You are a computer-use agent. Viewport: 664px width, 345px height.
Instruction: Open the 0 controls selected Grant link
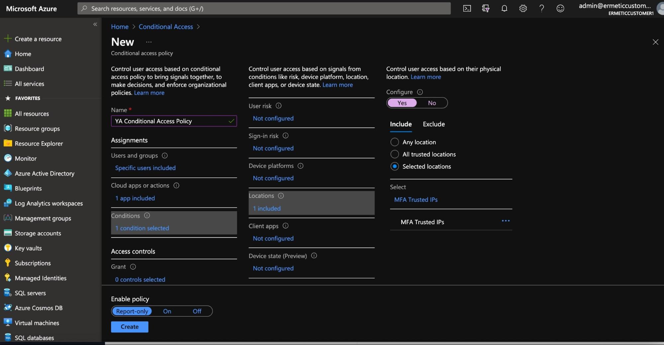[x=140, y=280]
